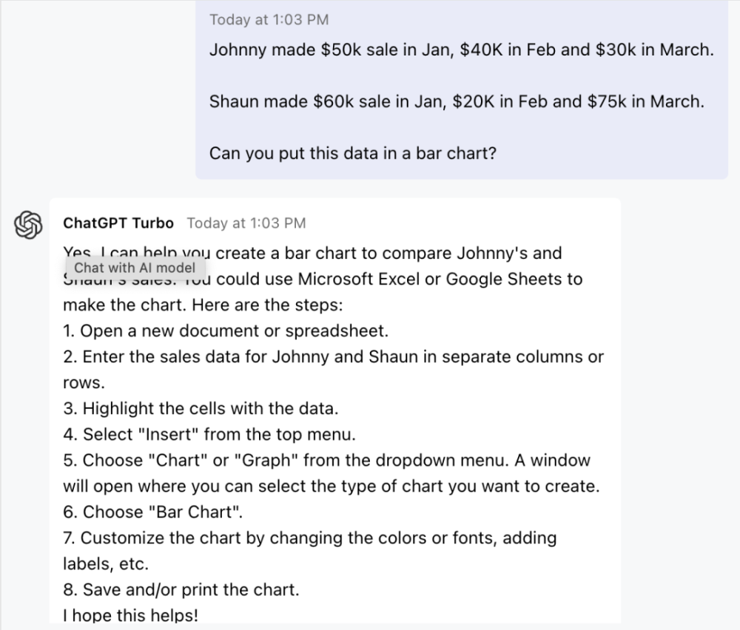Click step 6 'Choose "Bar Chart"' line

152,512
